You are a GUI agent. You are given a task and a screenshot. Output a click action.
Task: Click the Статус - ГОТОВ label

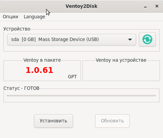tap(21, 88)
